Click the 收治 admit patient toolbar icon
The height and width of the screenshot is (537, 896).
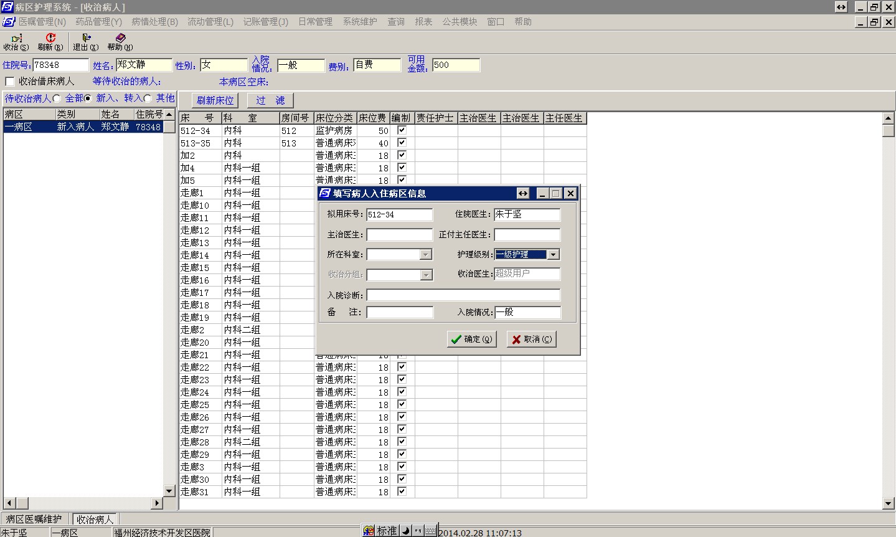[16, 39]
